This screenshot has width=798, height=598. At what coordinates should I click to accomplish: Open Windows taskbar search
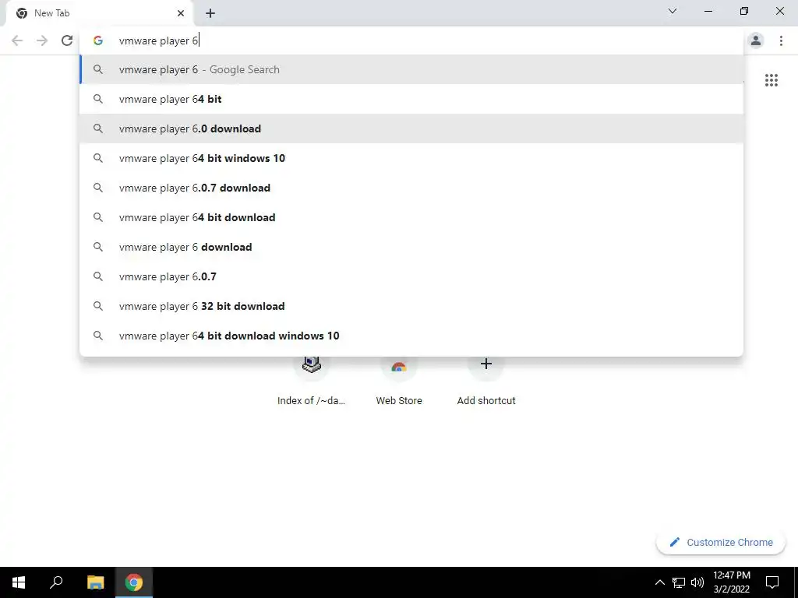(x=56, y=582)
